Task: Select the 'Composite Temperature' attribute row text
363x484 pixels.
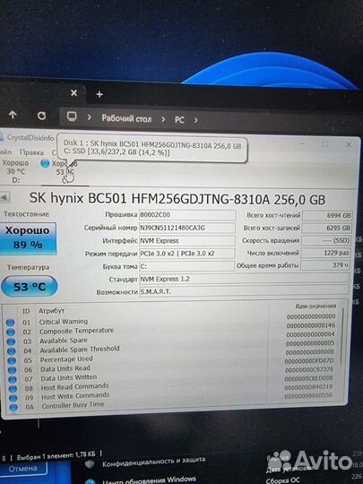Action: tap(76, 331)
